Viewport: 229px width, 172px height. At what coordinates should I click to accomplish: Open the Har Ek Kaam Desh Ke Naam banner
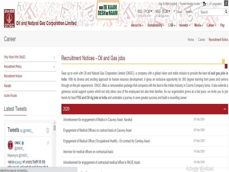[x=108, y=10]
